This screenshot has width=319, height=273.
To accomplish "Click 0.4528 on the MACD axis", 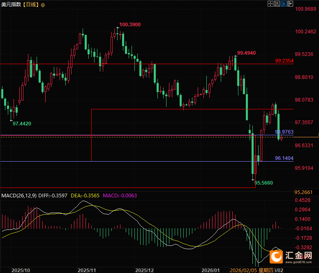I will point(303,200).
